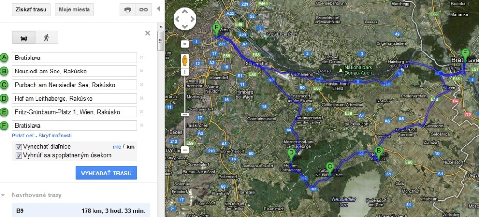The height and width of the screenshot is (217, 479).
Task: Zoom out with the minus button
Action: coord(185,150)
